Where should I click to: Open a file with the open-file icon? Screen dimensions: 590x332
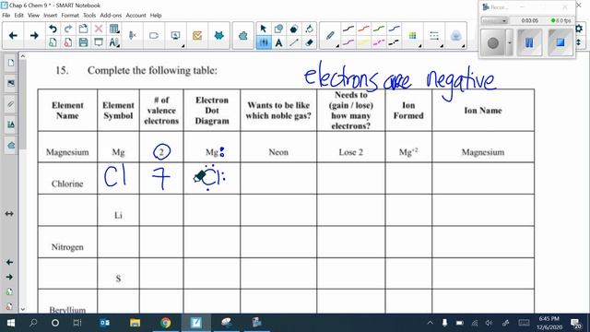coord(83,29)
